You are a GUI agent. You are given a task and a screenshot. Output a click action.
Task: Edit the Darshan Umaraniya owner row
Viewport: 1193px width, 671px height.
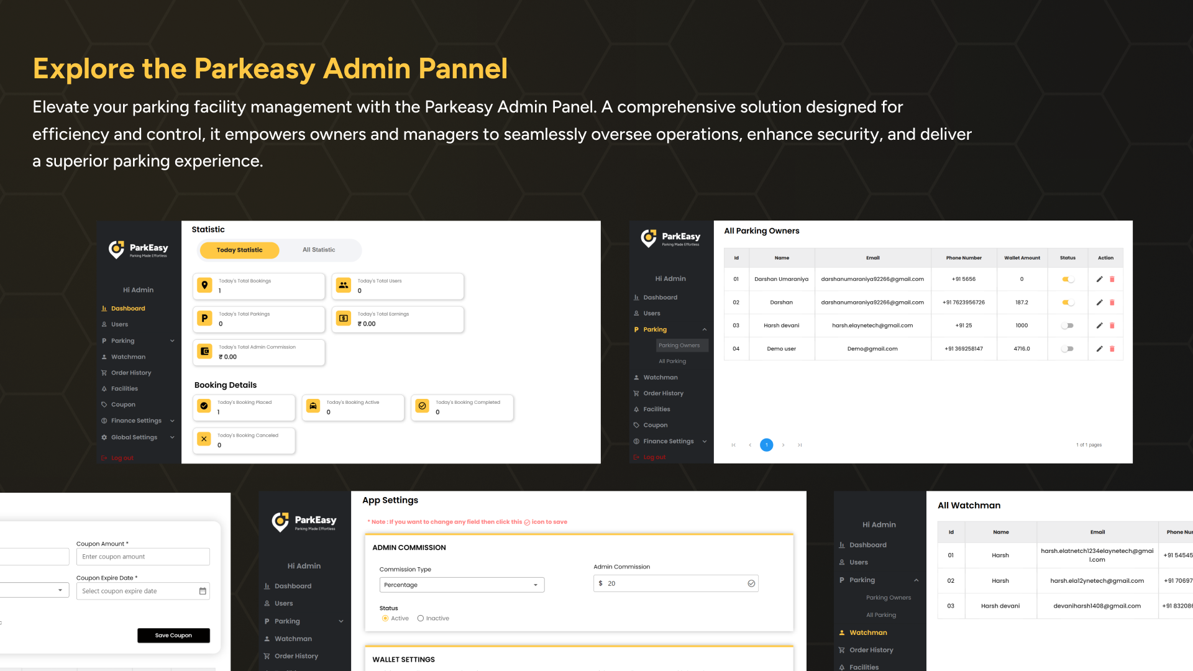click(x=1099, y=279)
